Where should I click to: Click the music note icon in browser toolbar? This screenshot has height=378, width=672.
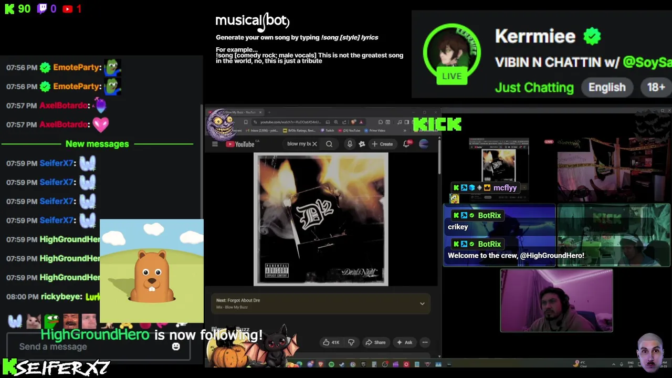[400, 122]
